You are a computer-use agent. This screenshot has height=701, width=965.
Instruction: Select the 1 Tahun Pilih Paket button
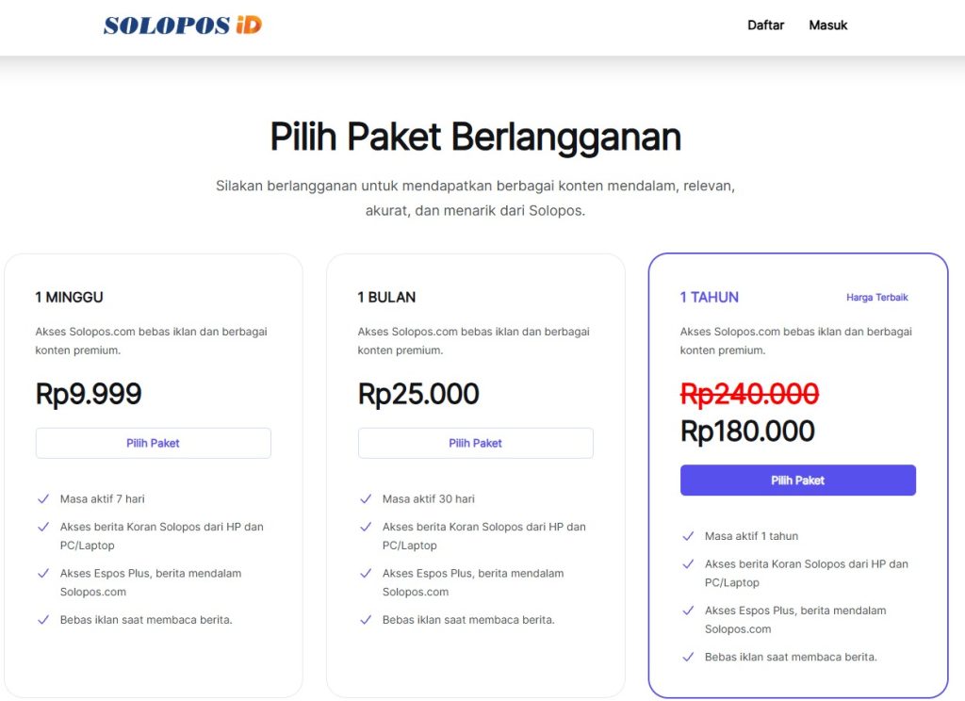[797, 480]
